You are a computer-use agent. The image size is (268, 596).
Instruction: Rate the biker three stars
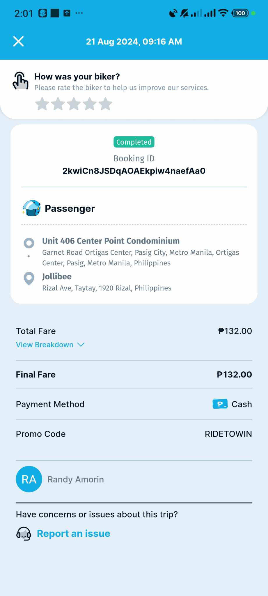coord(74,104)
